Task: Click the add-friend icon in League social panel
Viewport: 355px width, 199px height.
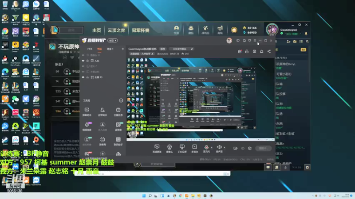Action: 288,42
